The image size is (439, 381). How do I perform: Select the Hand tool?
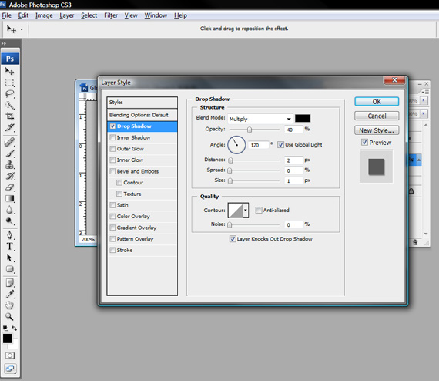coord(10,305)
